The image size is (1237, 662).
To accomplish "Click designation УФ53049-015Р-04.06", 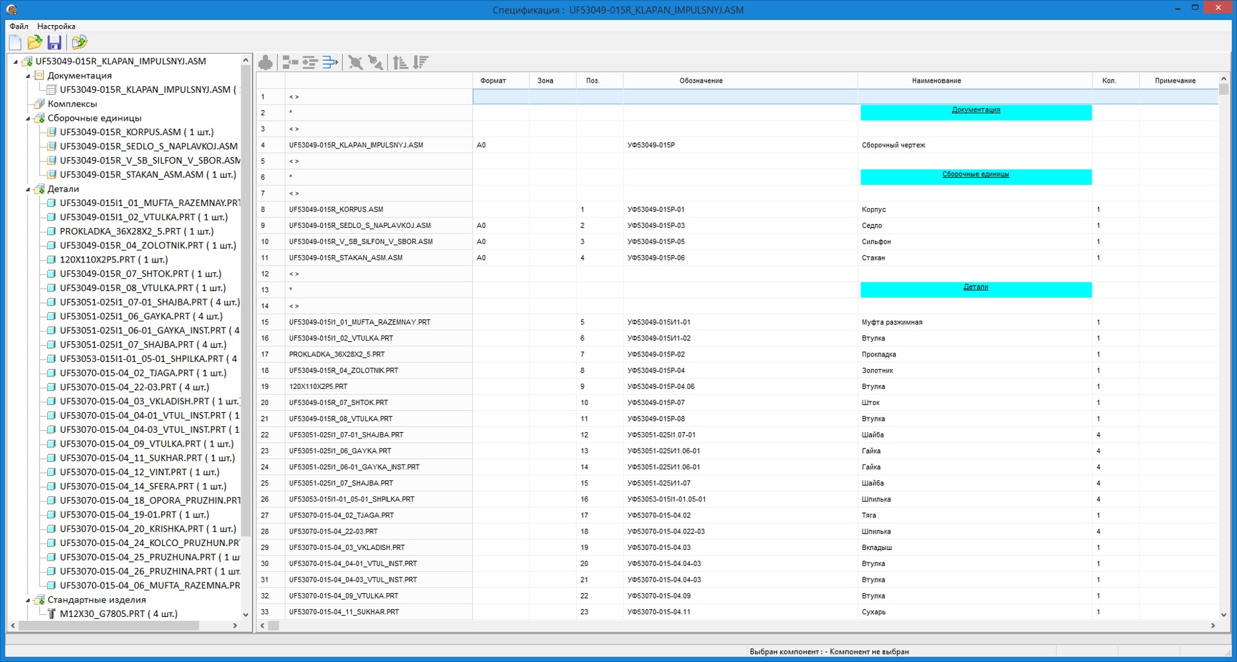I will pyautogui.click(x=661, y=386).
